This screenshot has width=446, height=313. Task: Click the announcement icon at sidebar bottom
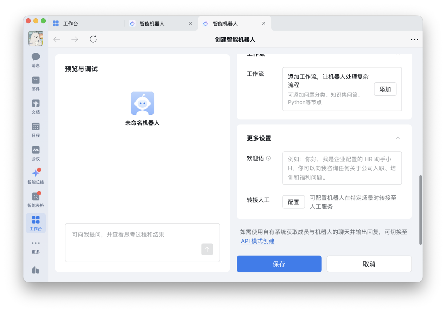tap(35, 269)
